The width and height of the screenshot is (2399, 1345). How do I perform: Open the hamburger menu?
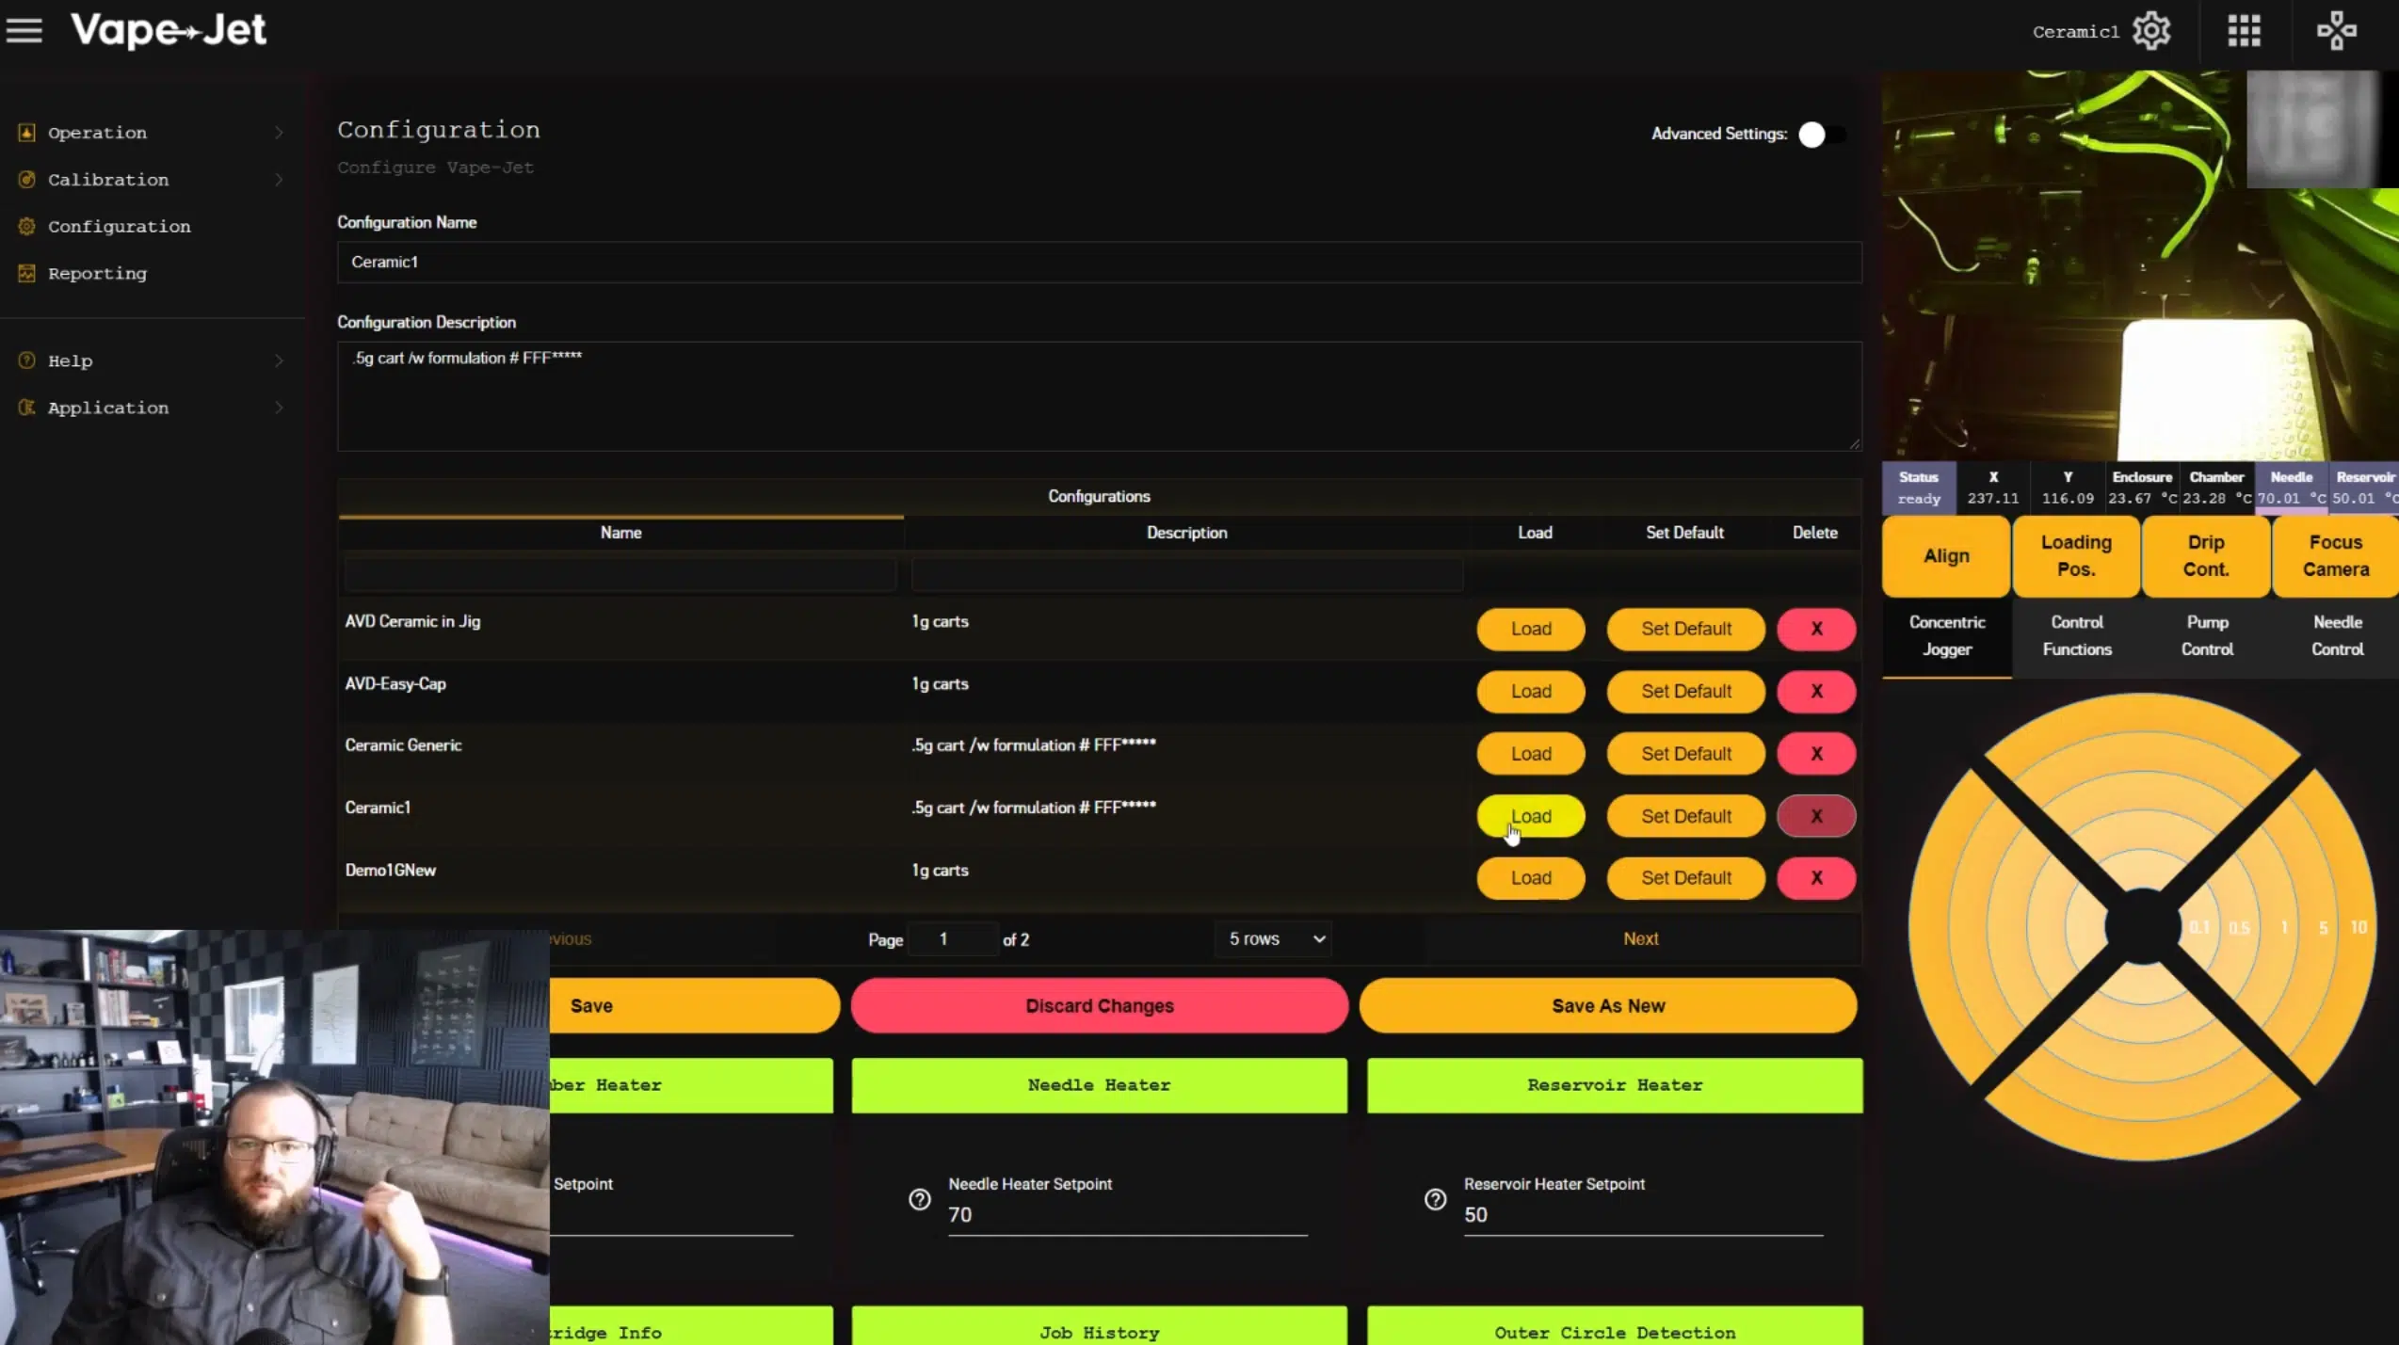pyautogui.click(x=24, y=30)
